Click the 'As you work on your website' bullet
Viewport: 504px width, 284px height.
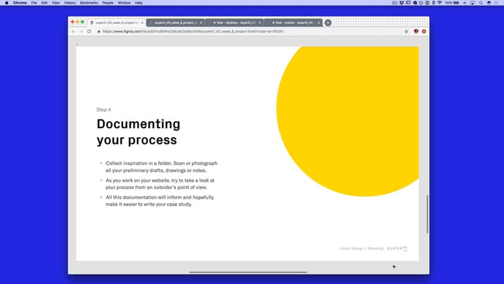tap(159, 184)
